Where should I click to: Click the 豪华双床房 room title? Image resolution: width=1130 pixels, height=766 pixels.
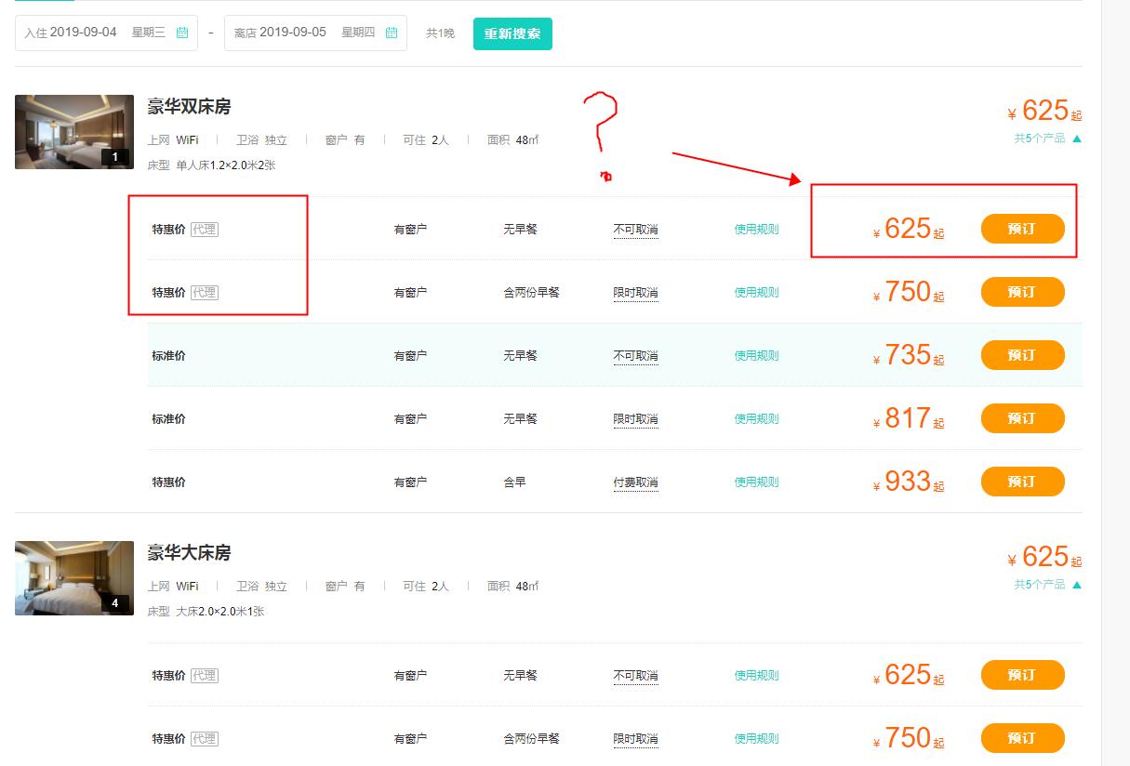coord(189,107)
